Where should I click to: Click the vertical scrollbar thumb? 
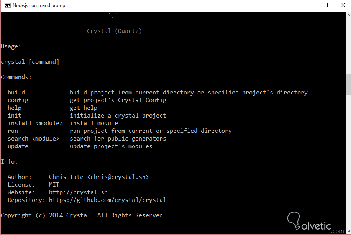point(348,84)
